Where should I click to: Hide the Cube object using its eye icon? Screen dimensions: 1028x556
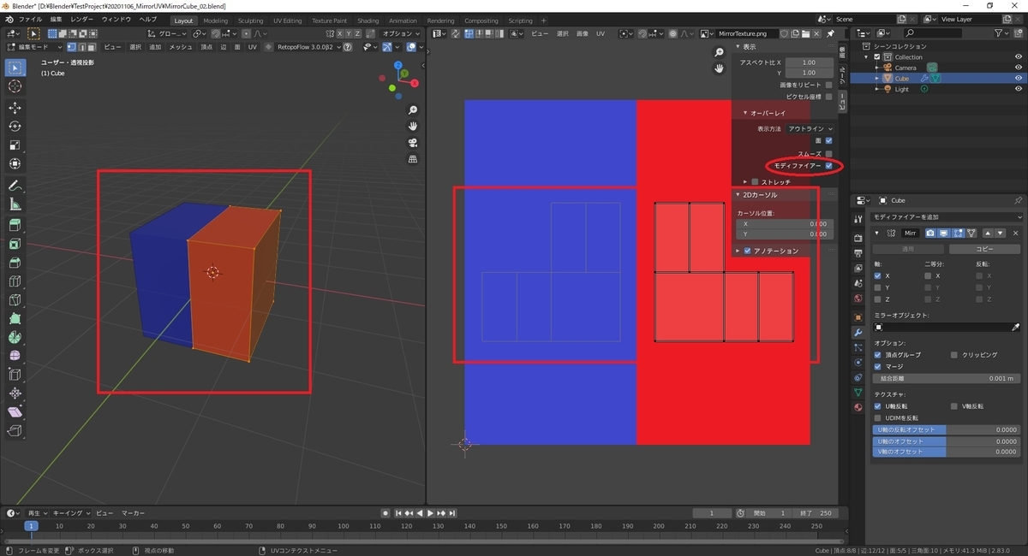click(1019, 78)
